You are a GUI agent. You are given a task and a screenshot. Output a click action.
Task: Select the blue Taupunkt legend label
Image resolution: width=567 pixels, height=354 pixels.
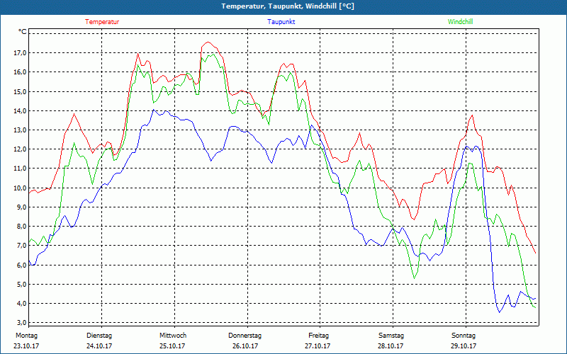281,22
